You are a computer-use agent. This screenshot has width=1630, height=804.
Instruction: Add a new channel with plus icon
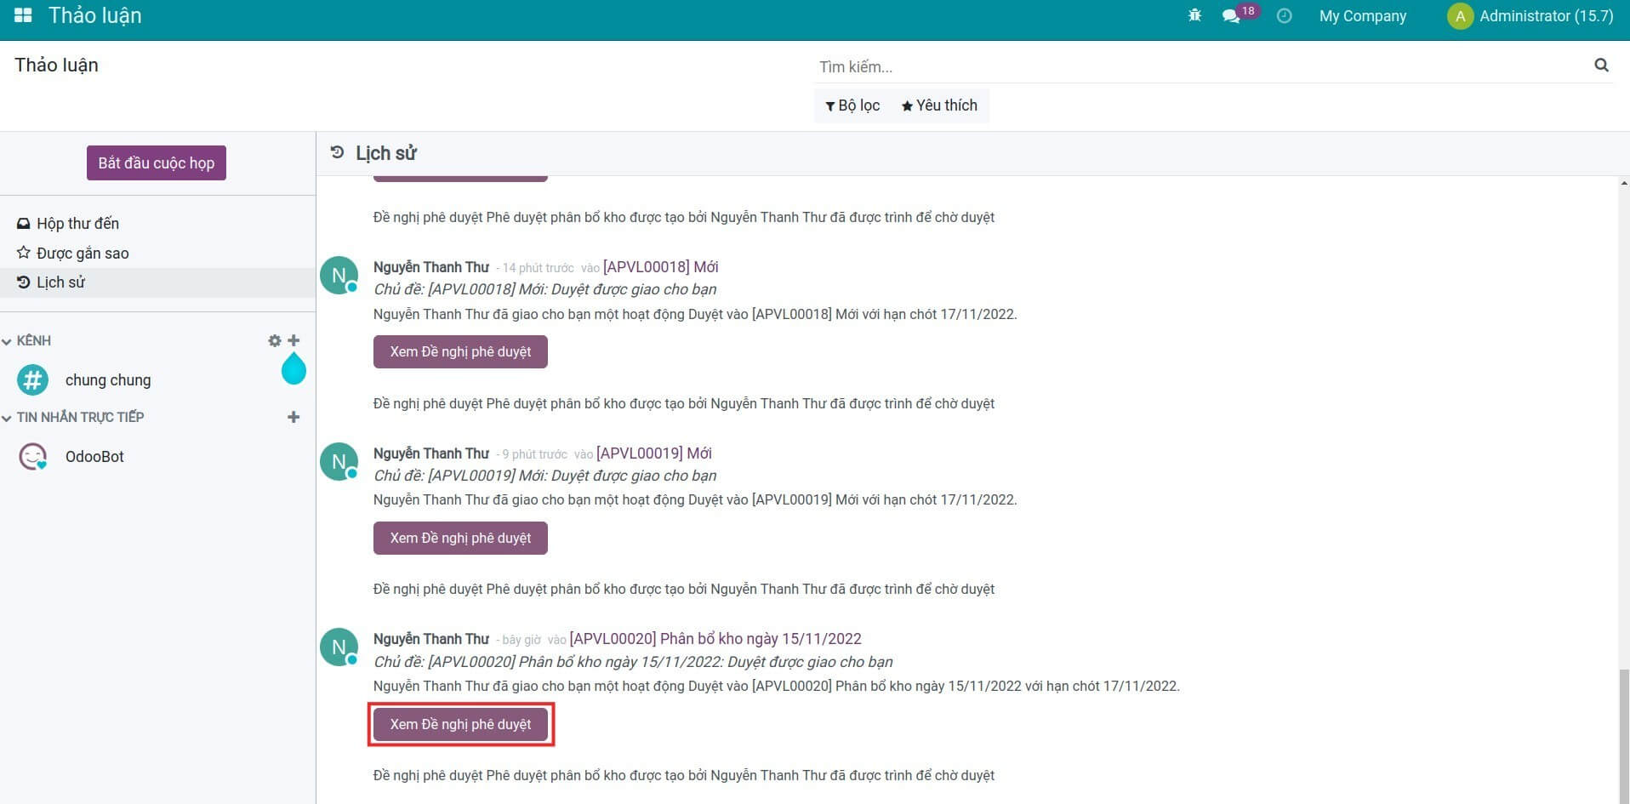point(294,340)
